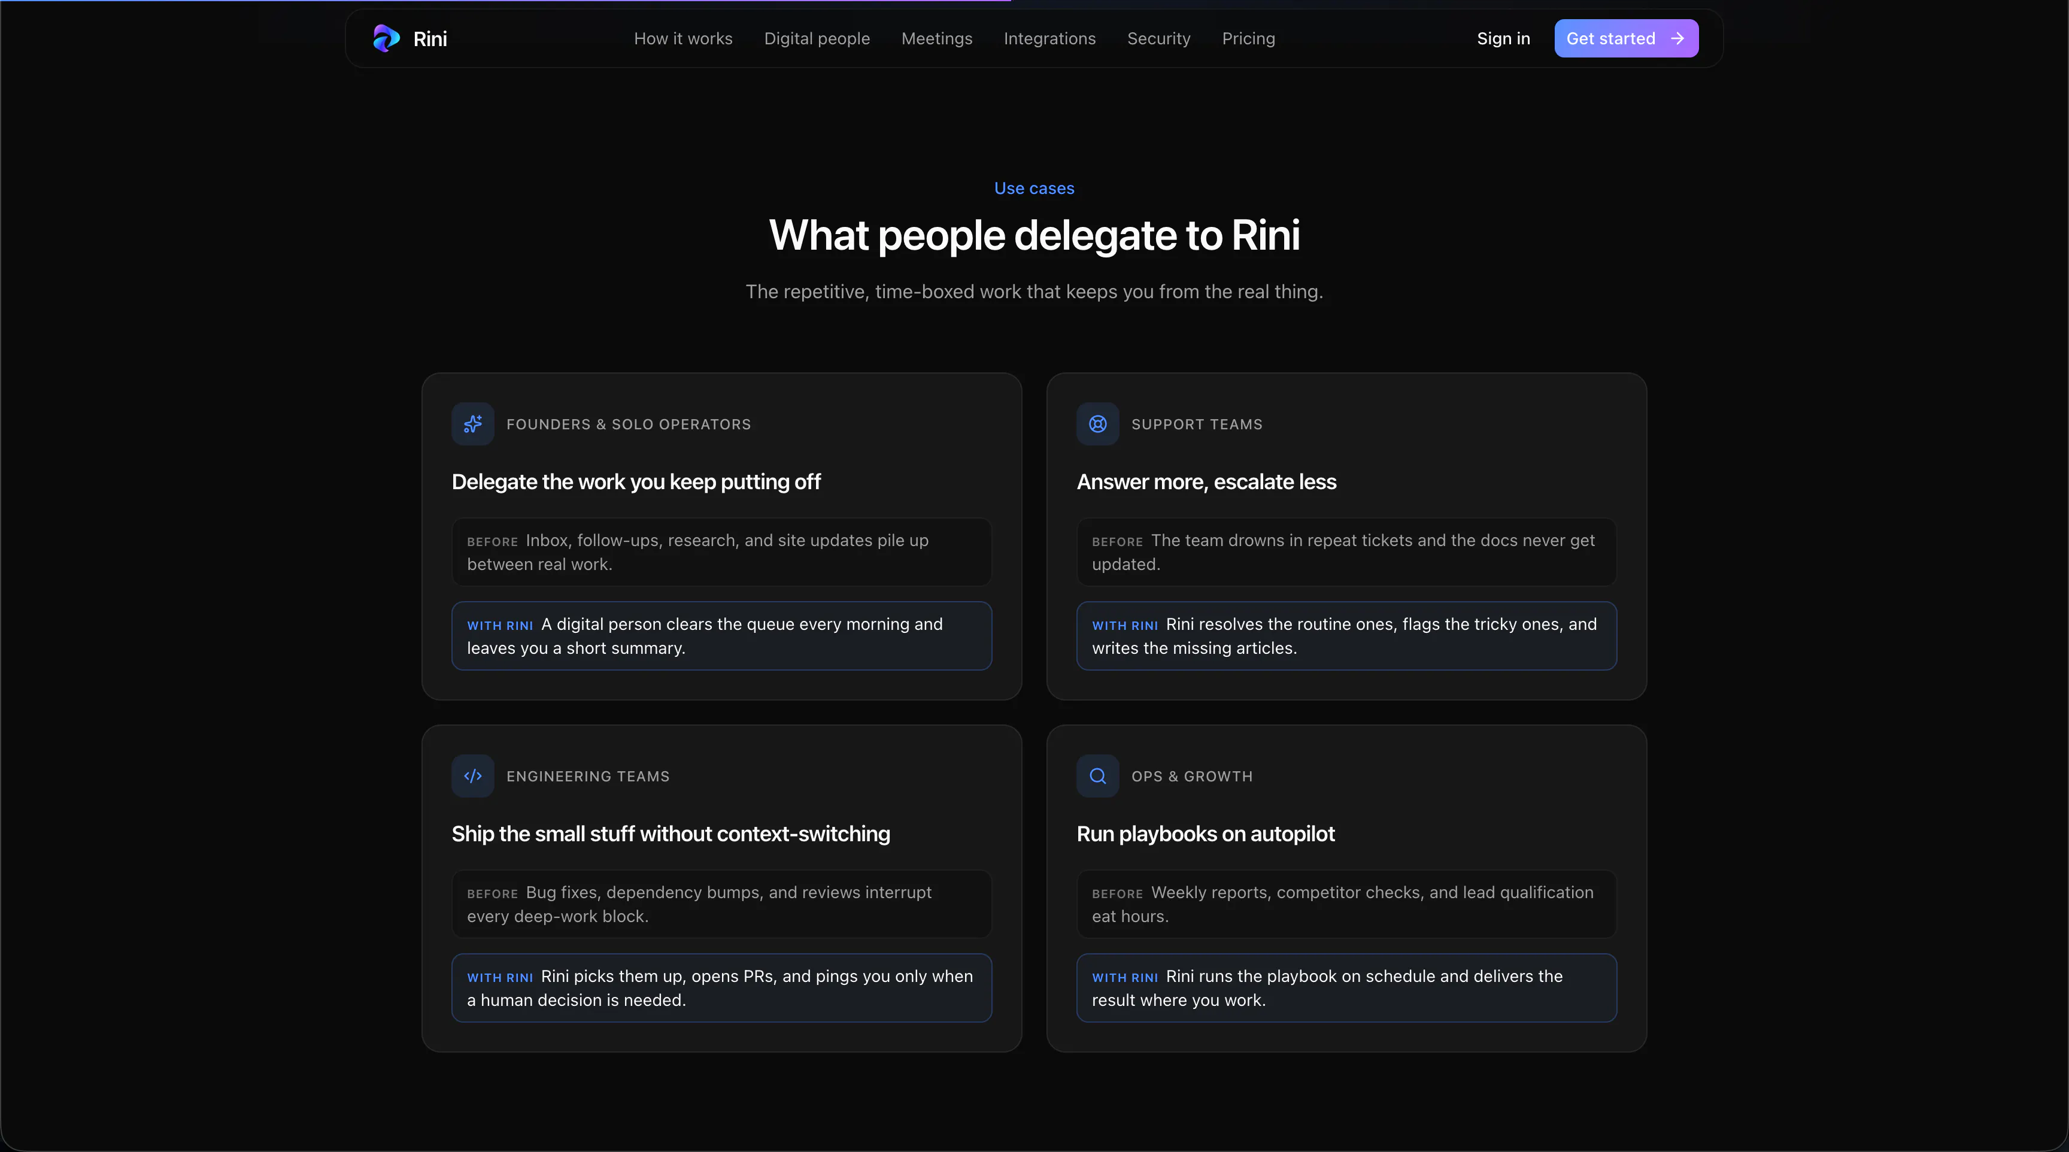Click the Before box about weekly reports
The width and height of the screenshot is (2069, 1152).
pos(1346,904)
